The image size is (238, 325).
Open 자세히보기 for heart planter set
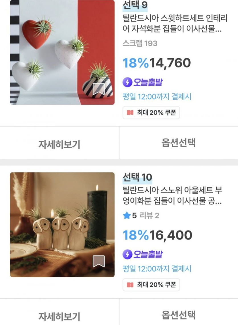click(59, 144)
